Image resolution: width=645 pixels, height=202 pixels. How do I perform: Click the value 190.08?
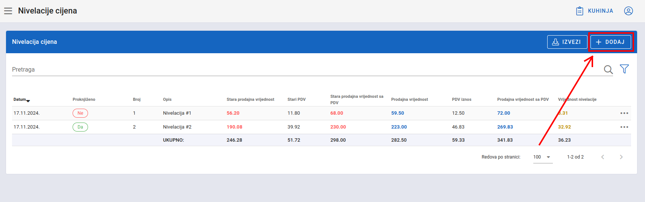coord(234,127)
